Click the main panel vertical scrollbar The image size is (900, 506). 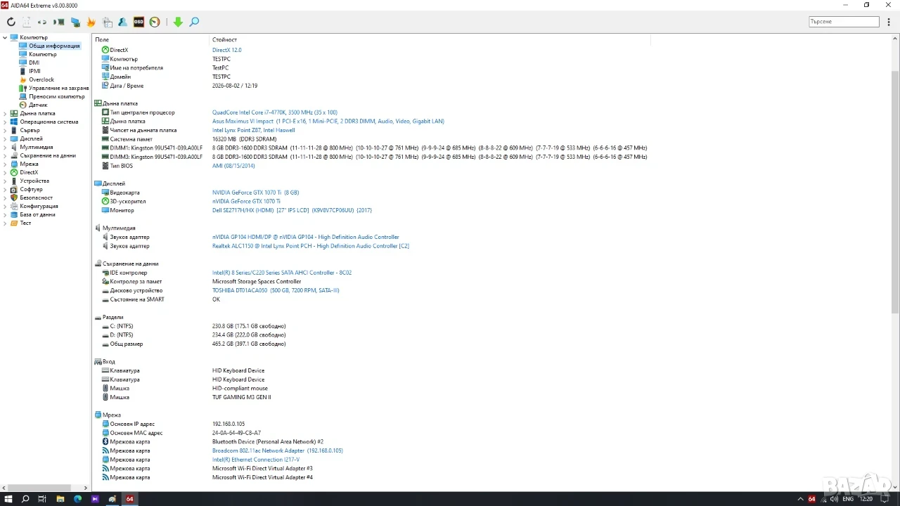tap(895, 191)
